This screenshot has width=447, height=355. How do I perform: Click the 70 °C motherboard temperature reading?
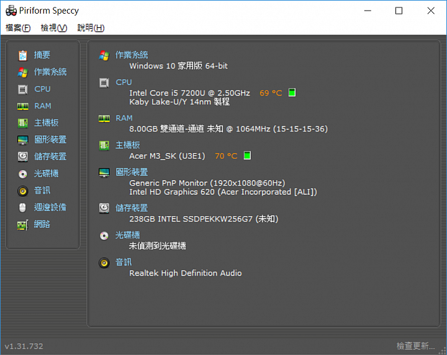(226, 156)
